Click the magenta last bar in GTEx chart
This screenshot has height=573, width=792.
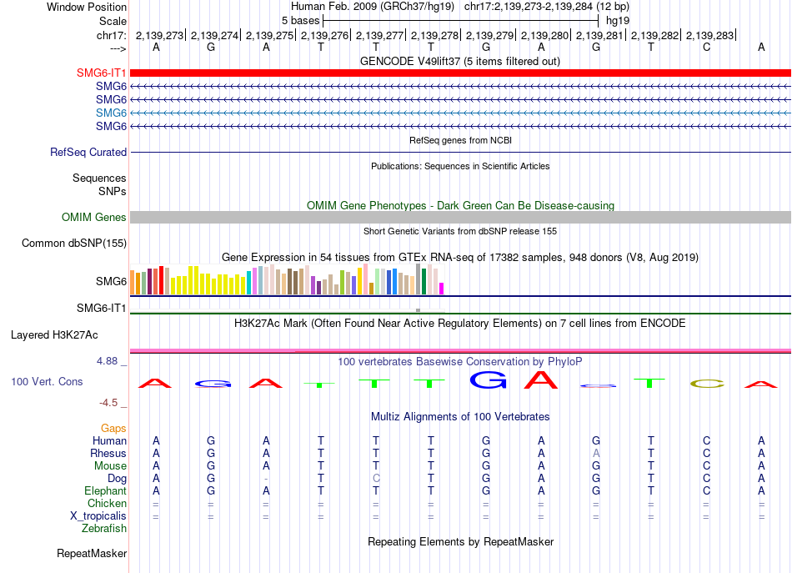[442, 289]
